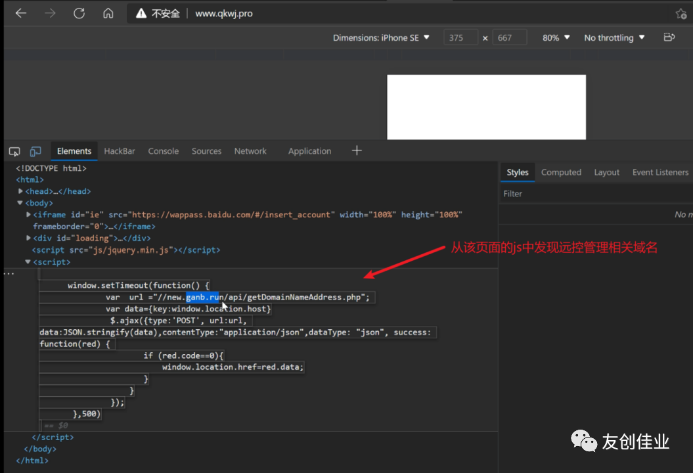Click the 不安全 security label
This screenshot has height=473, width=693.
pos(166,14)
